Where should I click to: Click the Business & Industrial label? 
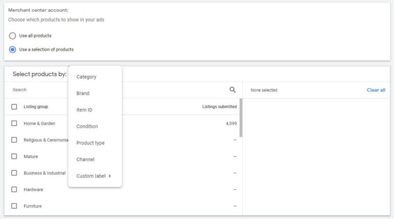45,173
